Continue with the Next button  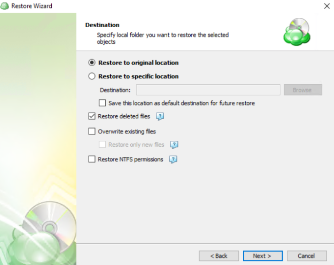[x=263, y=256]
